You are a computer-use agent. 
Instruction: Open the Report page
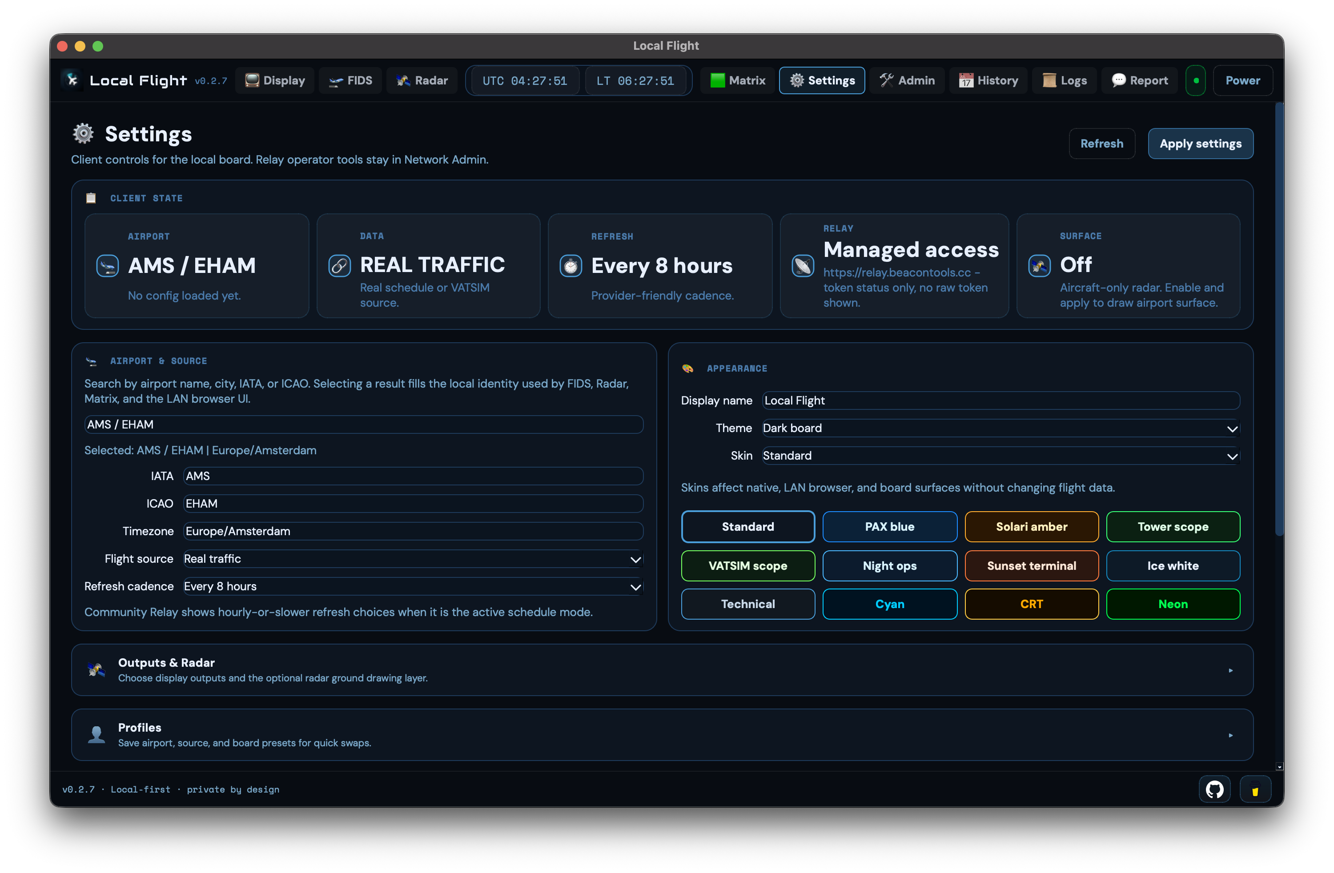[x=1139, y=81]
